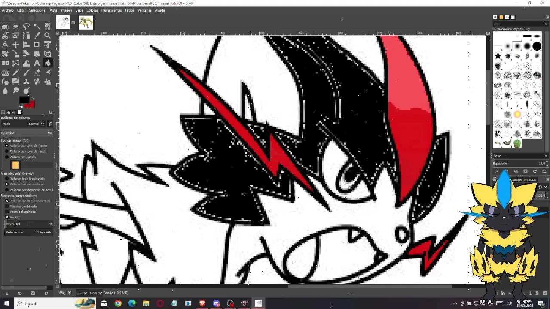
Task: Select the Scissors Select tool
Action: coord(5,36)
